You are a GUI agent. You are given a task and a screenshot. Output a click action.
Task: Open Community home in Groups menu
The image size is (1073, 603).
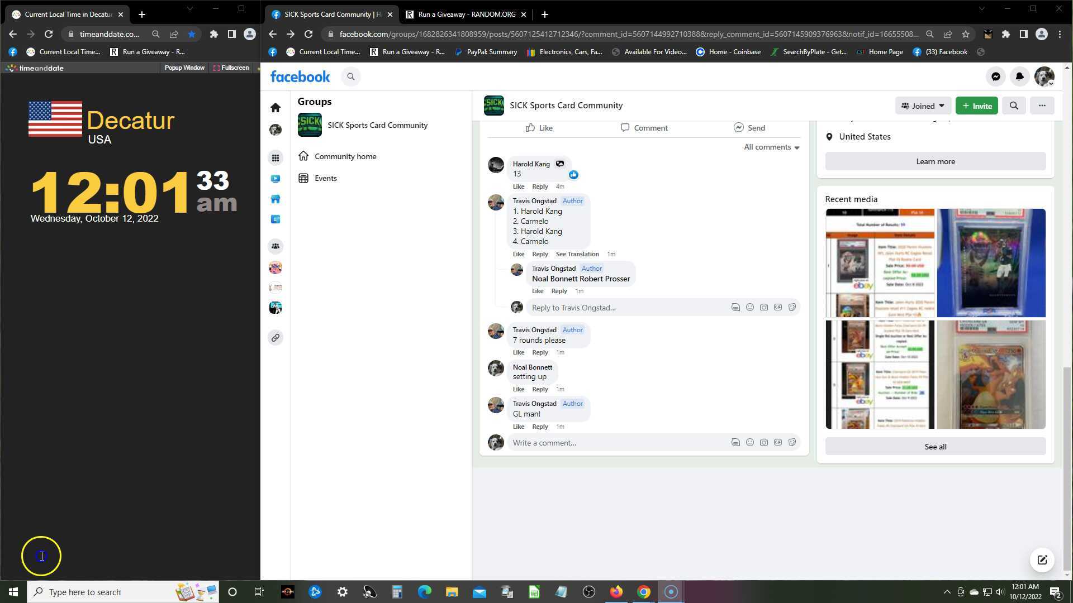(x=345, y=156)
